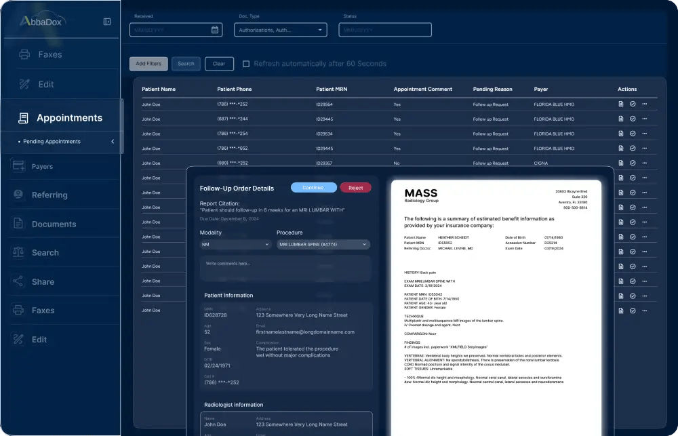The image size is (678, 436).
Task: Enable Refresh automatically after 60 Seconds
Action: pyautogui.click(x=247, y=63)
